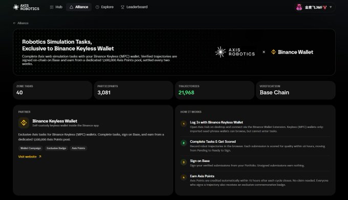View the Leaderboard tab
This screenshot has height=200, width=348.
(x=134, y=7)
